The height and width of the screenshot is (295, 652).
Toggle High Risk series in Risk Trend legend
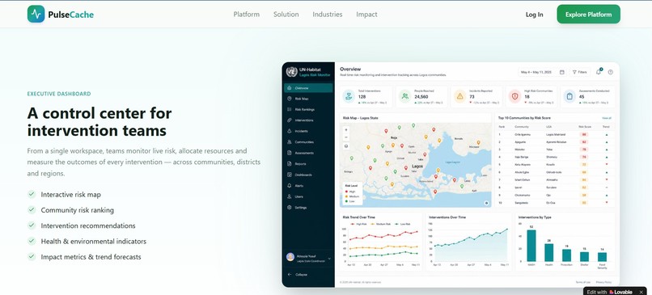[358, 224]
